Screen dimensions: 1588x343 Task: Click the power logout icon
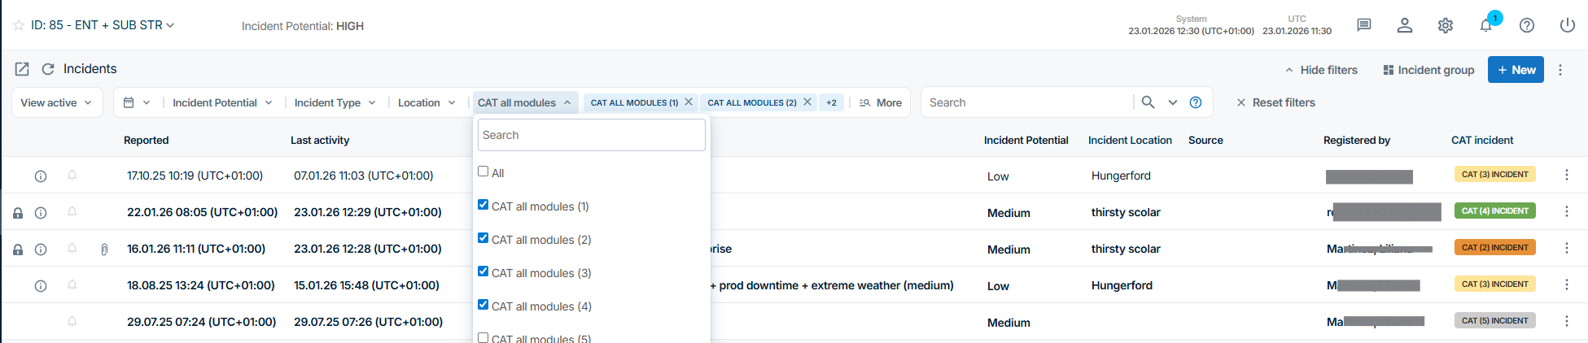click(x=1568, y=25)
